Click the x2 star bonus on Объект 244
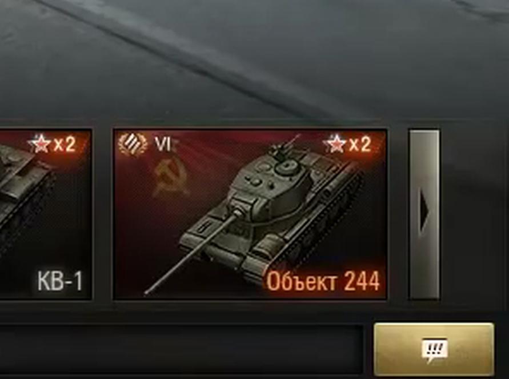 [348, 143]
